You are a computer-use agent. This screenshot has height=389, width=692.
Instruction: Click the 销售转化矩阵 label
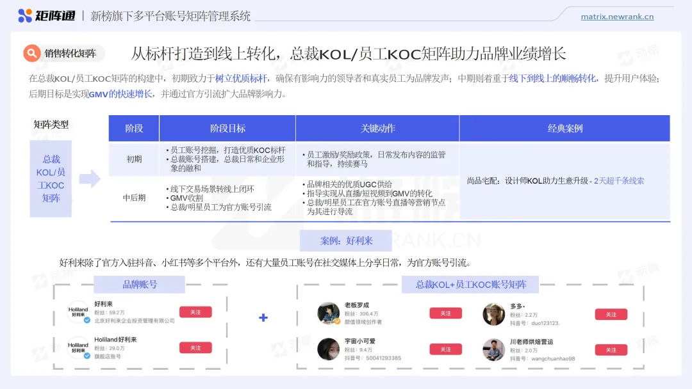[70, 53]
